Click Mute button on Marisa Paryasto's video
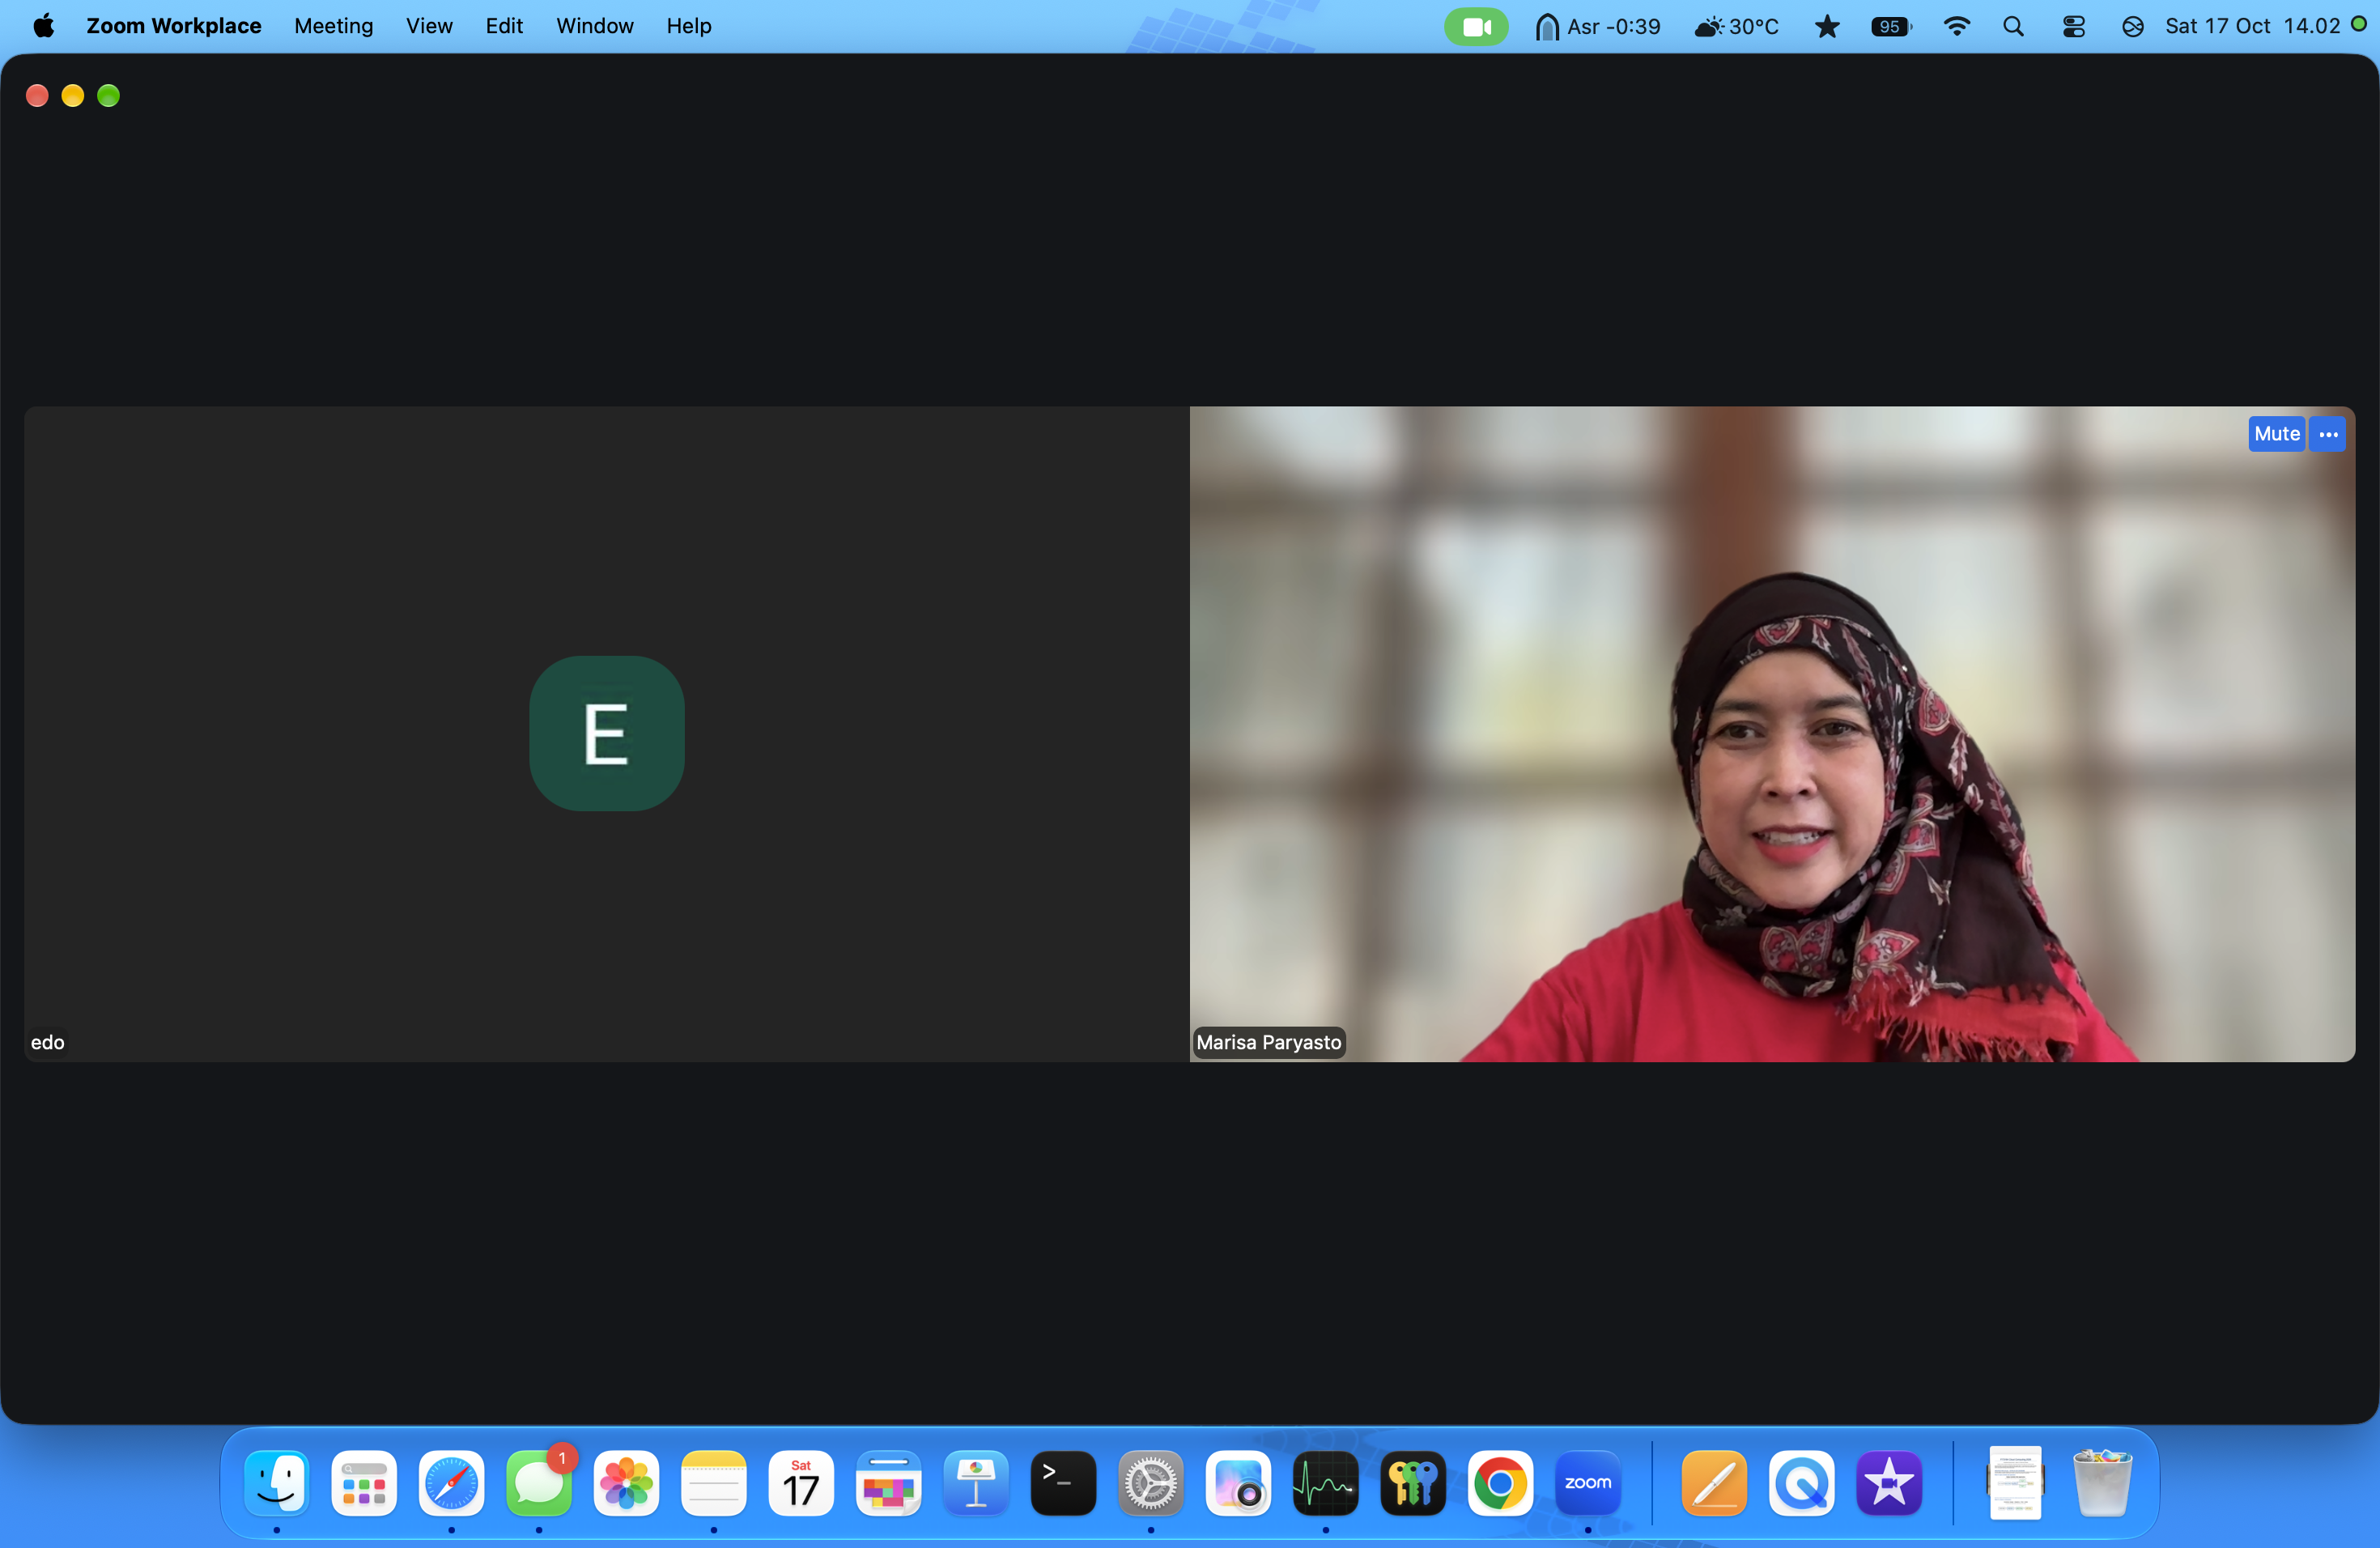 point(2276,434)
